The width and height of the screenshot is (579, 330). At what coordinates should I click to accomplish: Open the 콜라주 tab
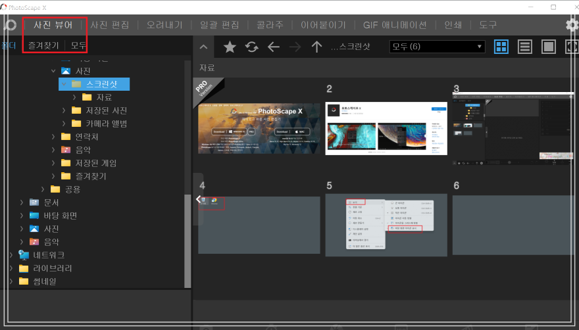click(270, 25)
